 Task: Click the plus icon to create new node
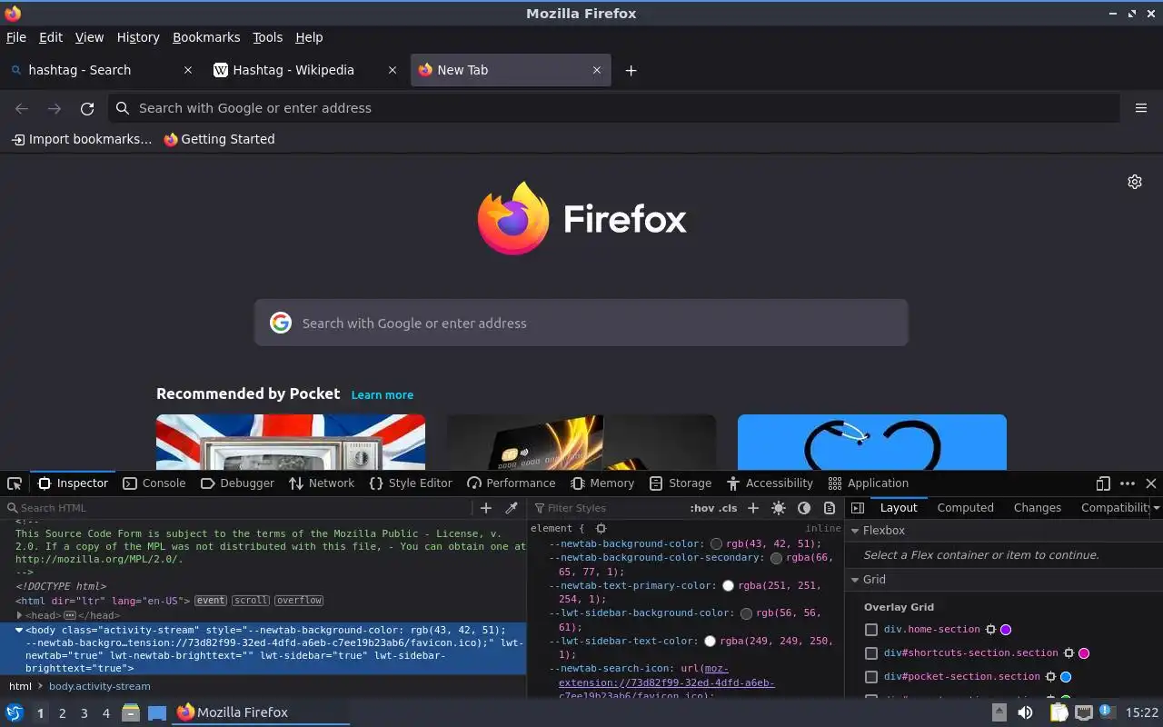486,508
